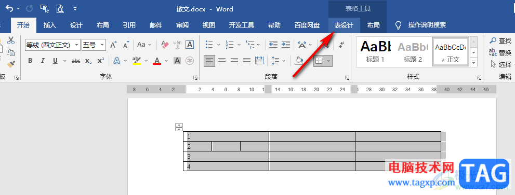Justify the paragraph text
The image size is (515, 195).
click(247, 61)
